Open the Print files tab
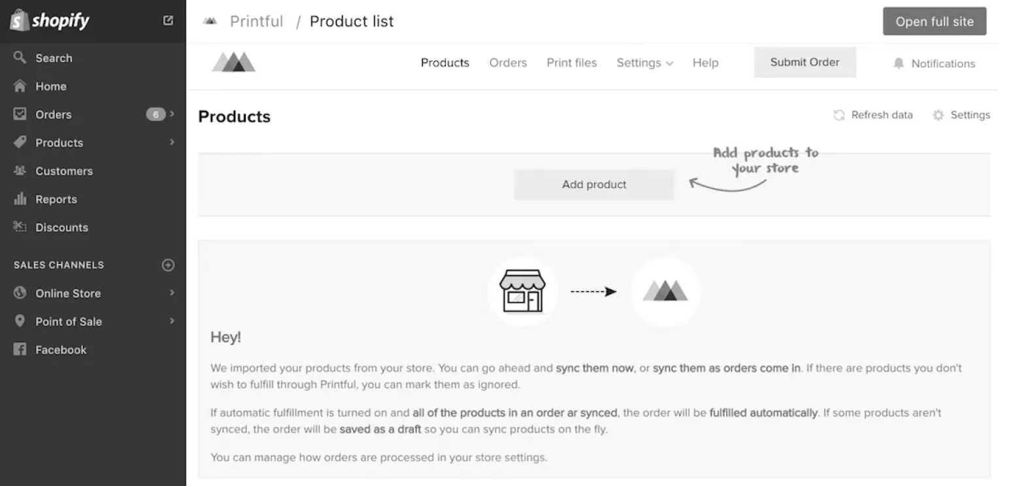This screenshot has height=486, width=1034. 572,63
